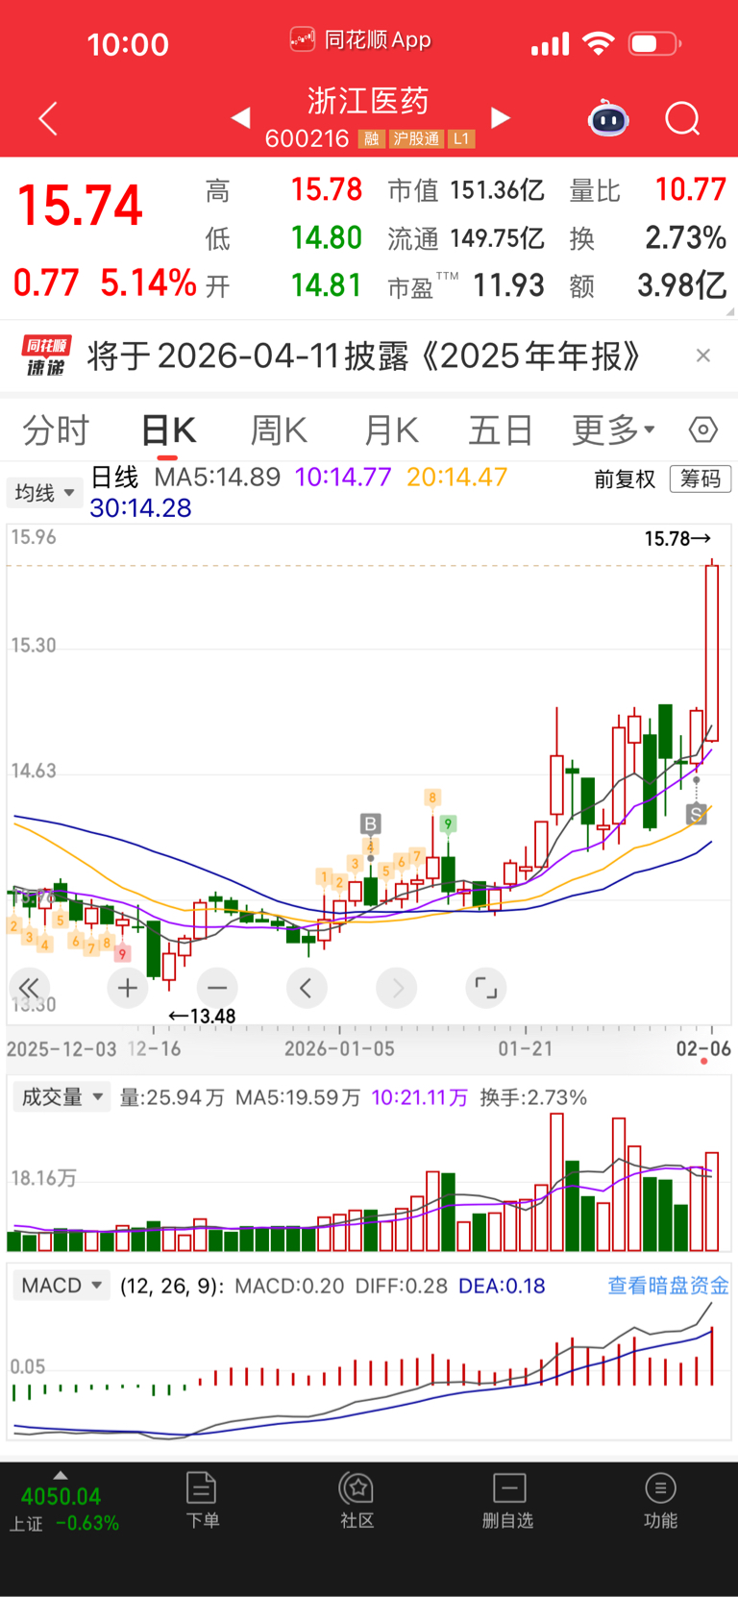Viewport: 738px width, 1597px height.
Task: Open the hexagon chart settings icon
Action: 703,430
